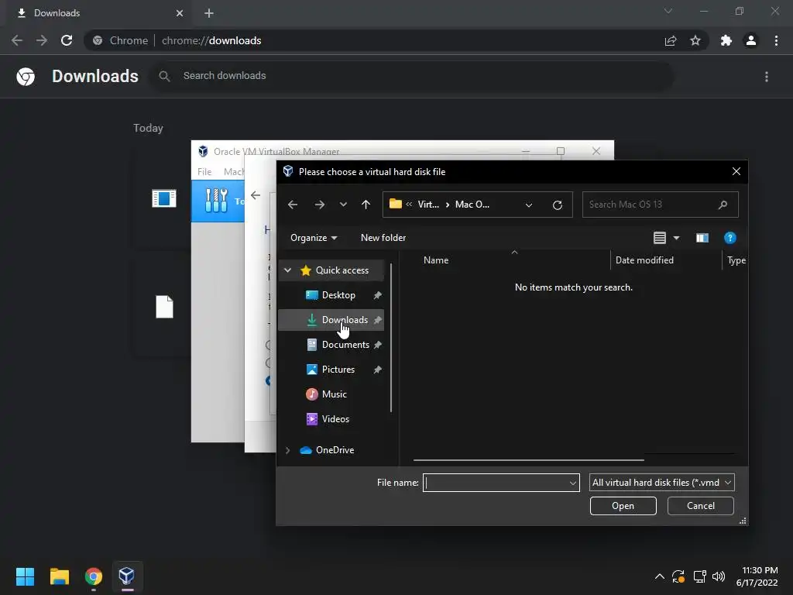Open file dialog help
The width and height of the screenshot is (793, 595).
pos(729,238)
